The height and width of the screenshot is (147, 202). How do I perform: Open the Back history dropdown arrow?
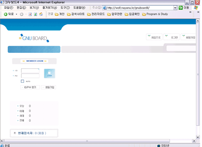pyautogui.click(x=17, y=14)
